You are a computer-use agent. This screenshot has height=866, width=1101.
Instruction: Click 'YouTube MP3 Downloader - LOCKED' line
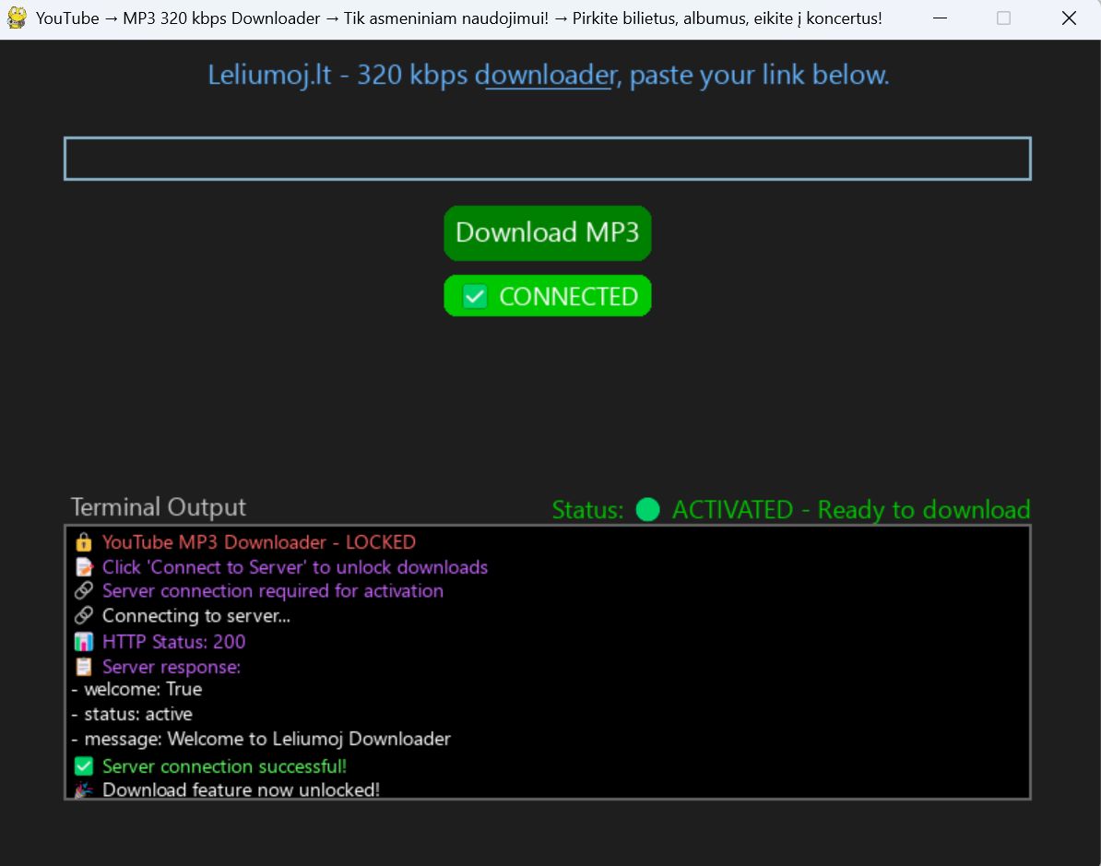tap(259, 542)
